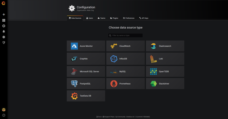Switch to the API Keys tab

(144, 18)
